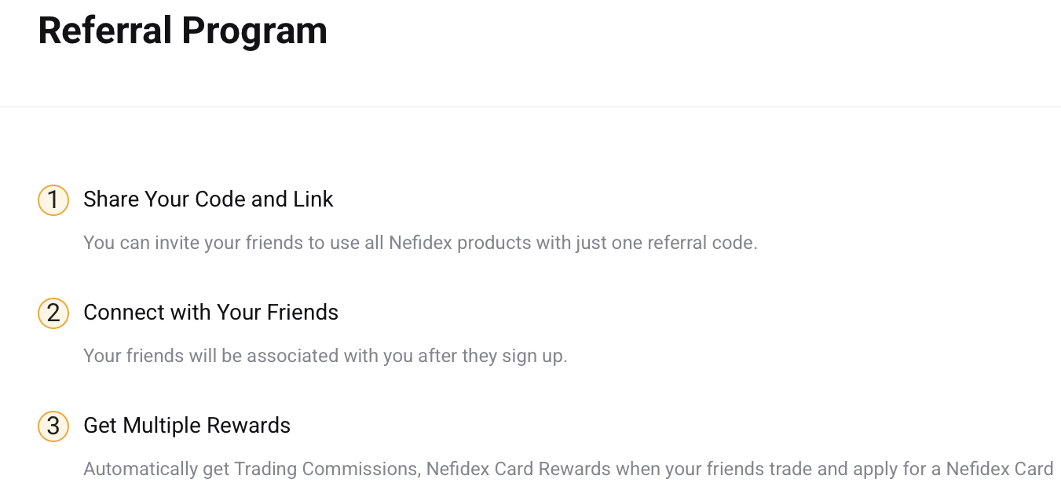The image size is (1061, 494).
Task: Click the step 3 numbered badge
Action: coord(53,426)
